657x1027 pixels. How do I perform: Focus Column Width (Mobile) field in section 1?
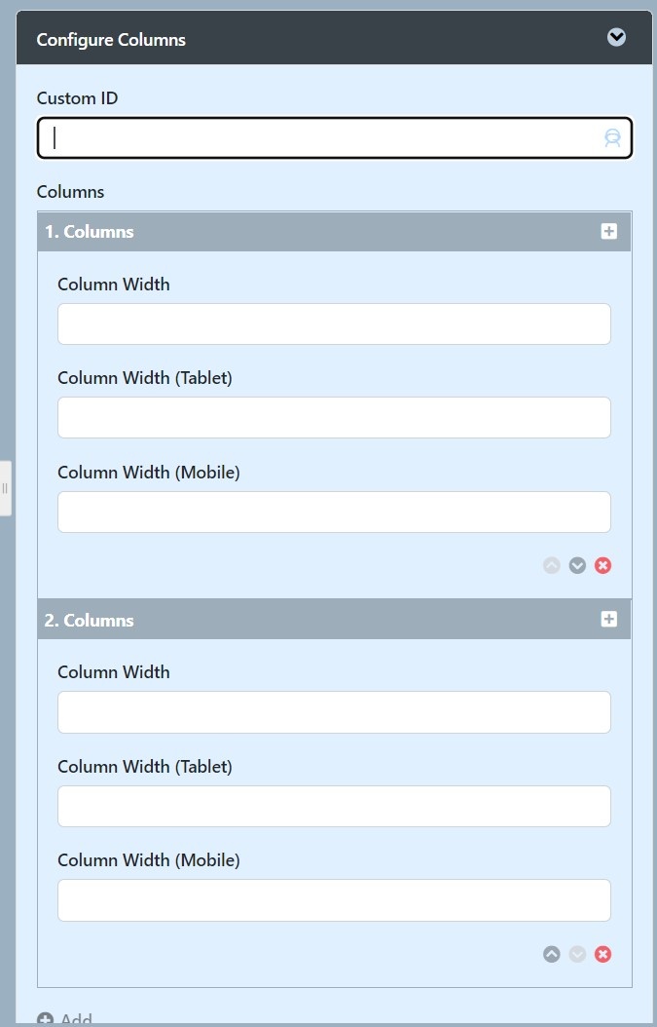335,512
